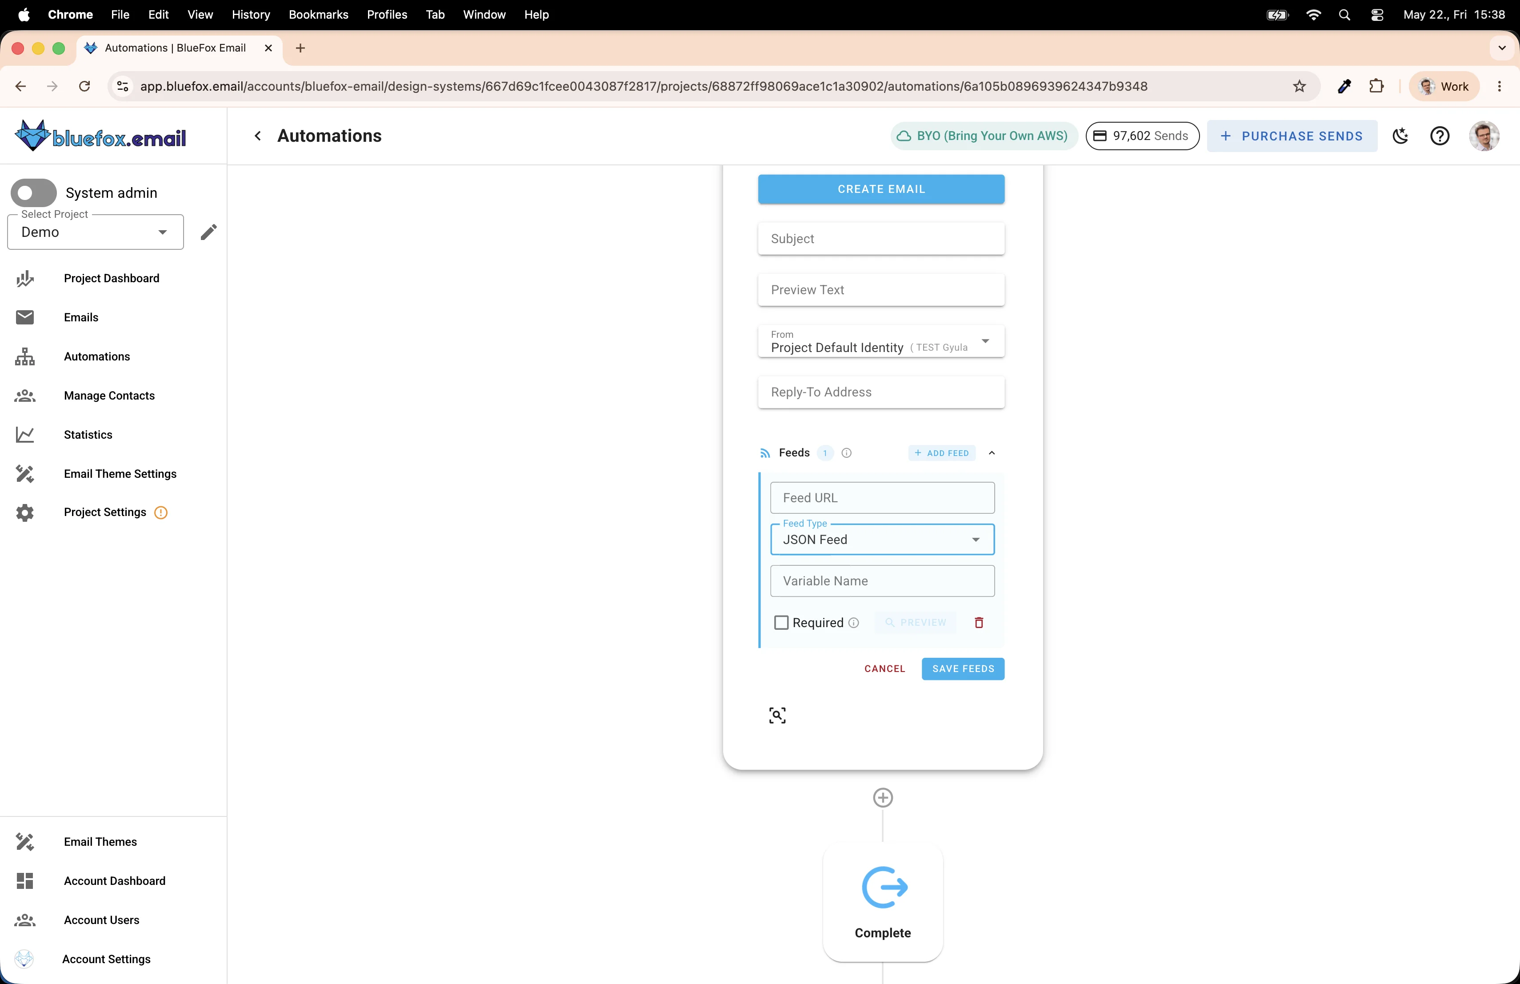Click the Automations hierarchy icon
The image size is (1520, 984).
coord(25,356)
